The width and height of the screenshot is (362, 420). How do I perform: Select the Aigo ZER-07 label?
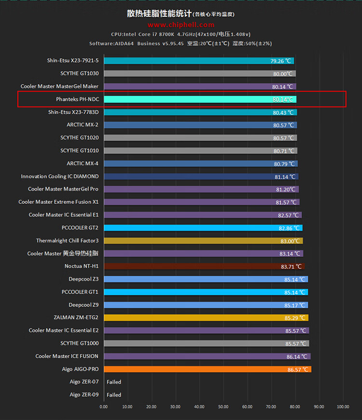[x=84, y=382]
